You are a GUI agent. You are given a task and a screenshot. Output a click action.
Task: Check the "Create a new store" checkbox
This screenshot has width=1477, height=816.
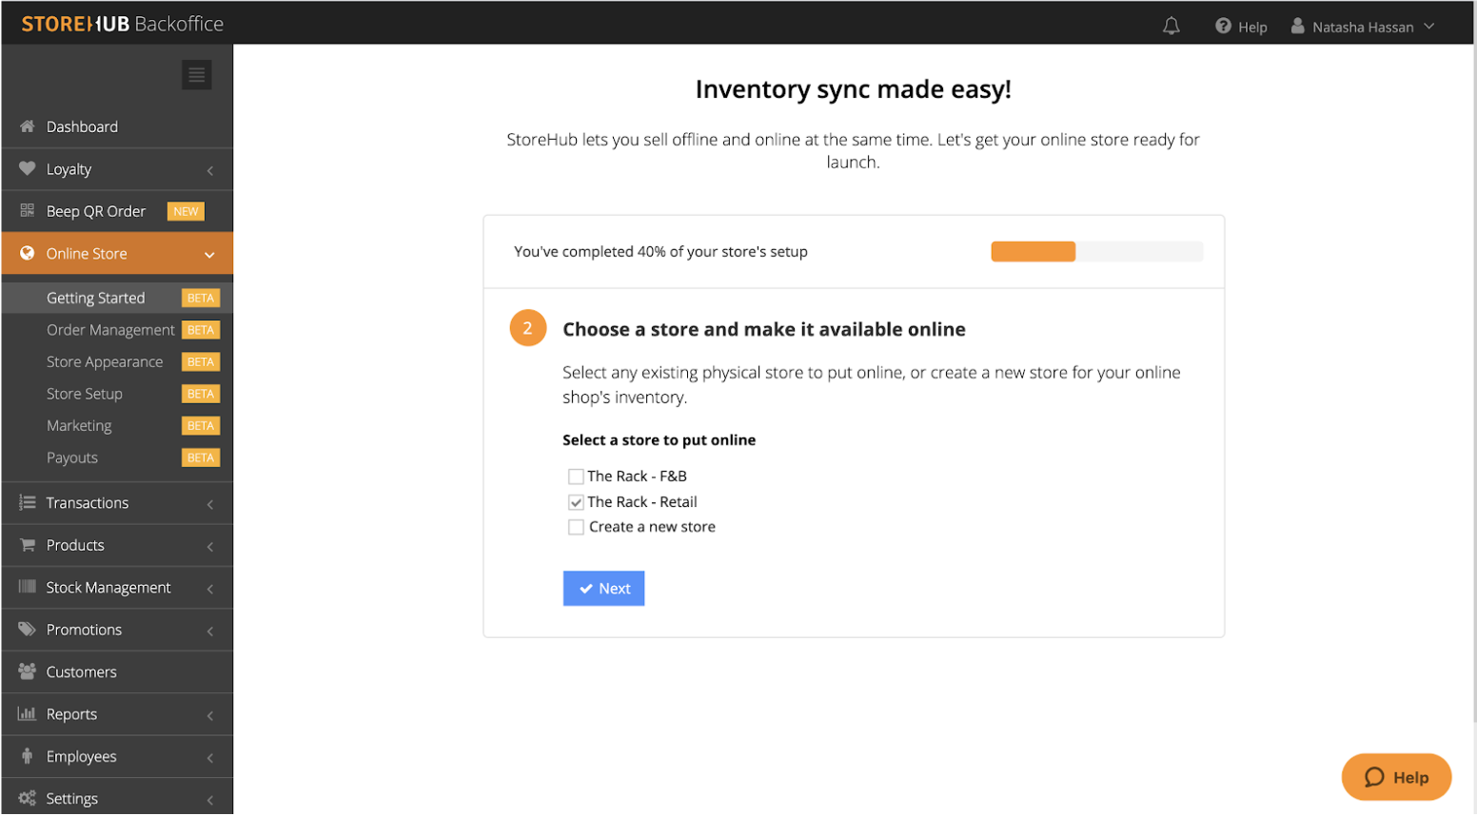click(x=576, y=527)
